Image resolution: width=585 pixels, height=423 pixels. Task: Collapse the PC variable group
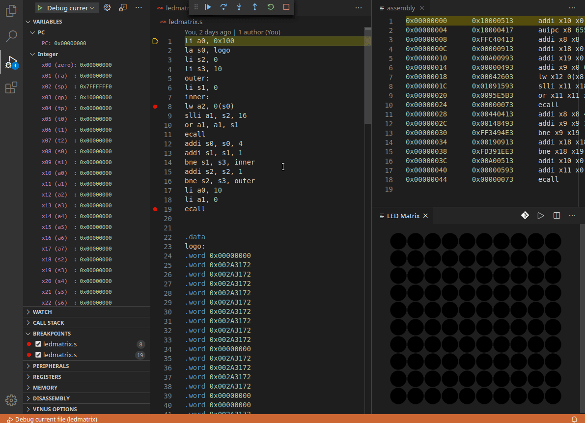pyautogui.click(x=86, y=32)
